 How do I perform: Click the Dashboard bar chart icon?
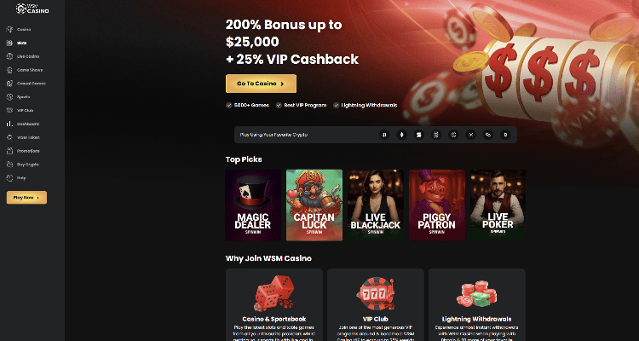(9, 124)
